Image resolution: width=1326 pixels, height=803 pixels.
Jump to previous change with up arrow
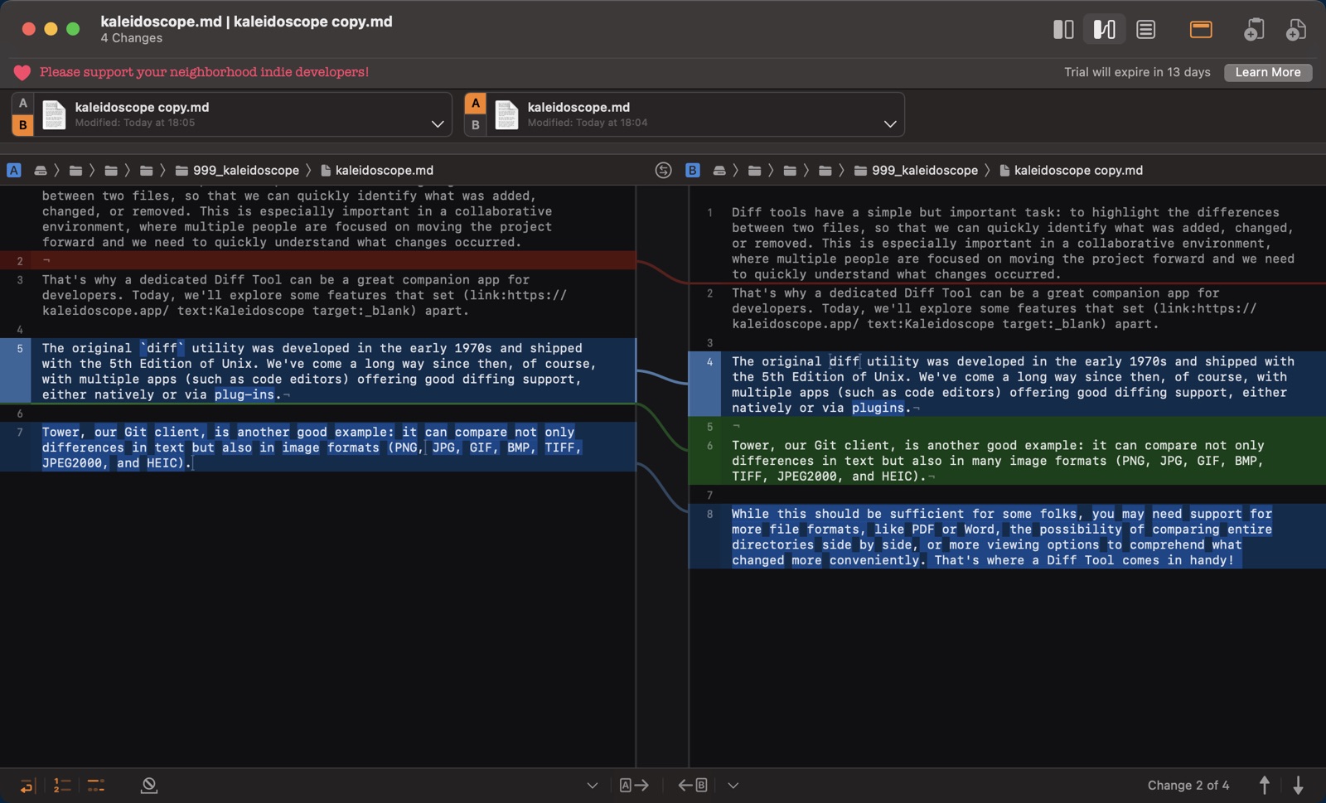1264,784
